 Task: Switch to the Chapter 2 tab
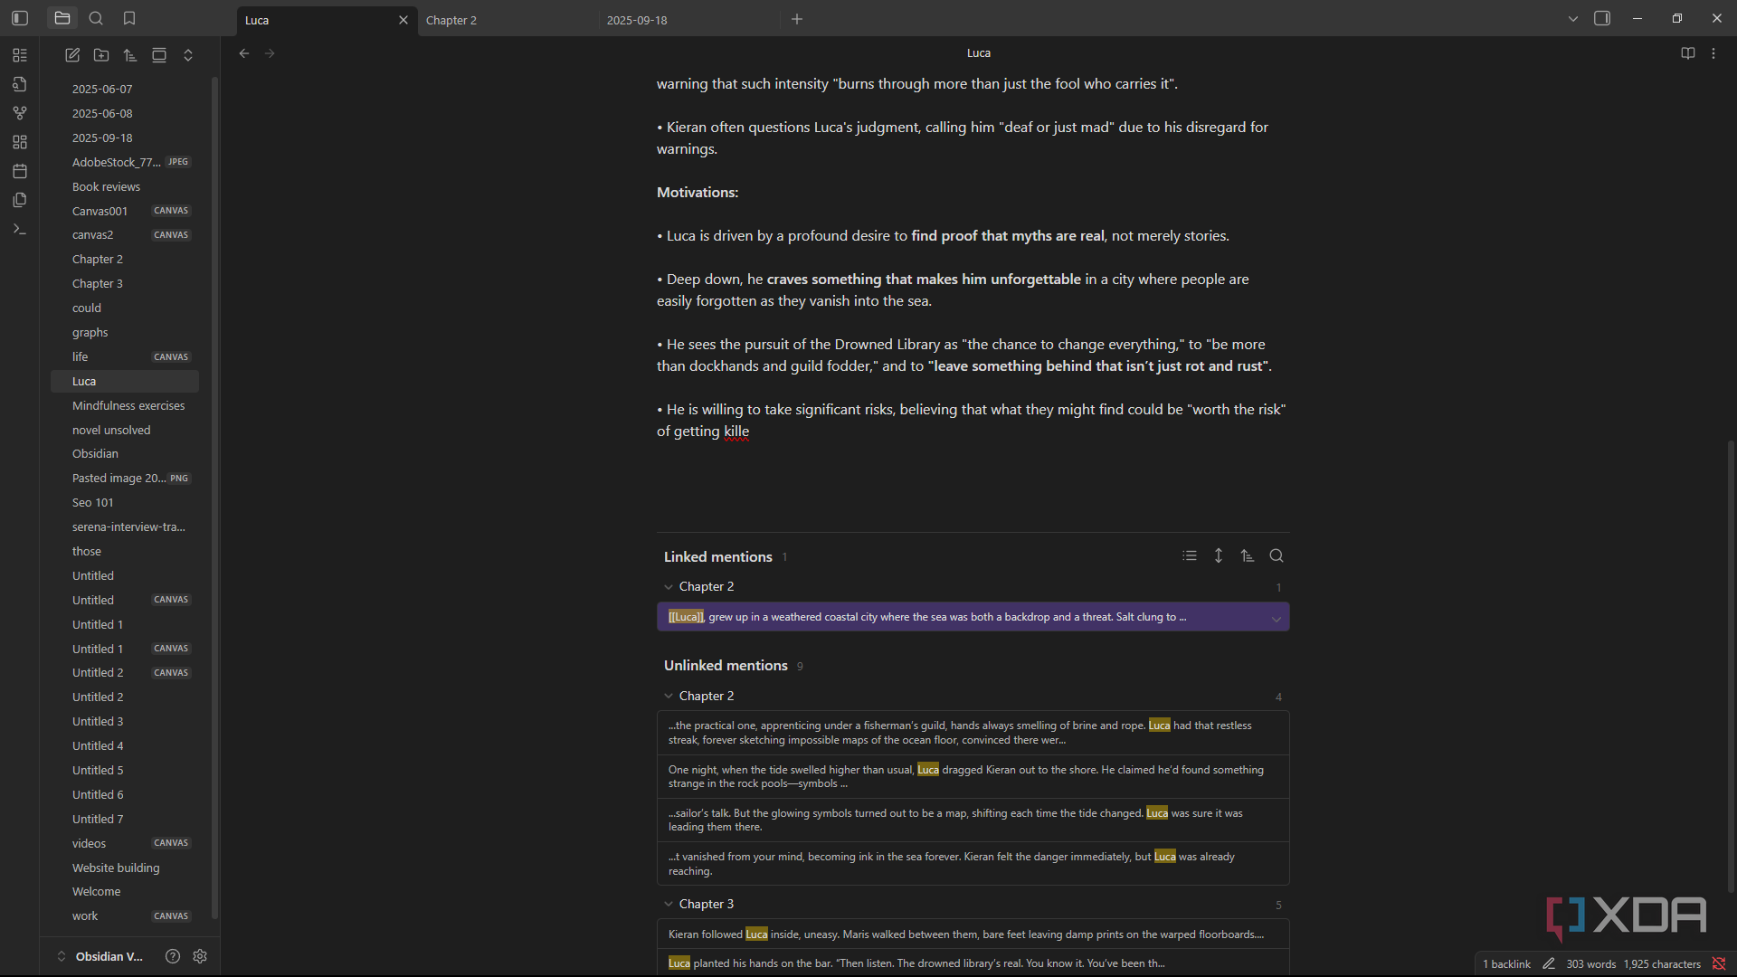pyautogui.click(x=508, y=20)
